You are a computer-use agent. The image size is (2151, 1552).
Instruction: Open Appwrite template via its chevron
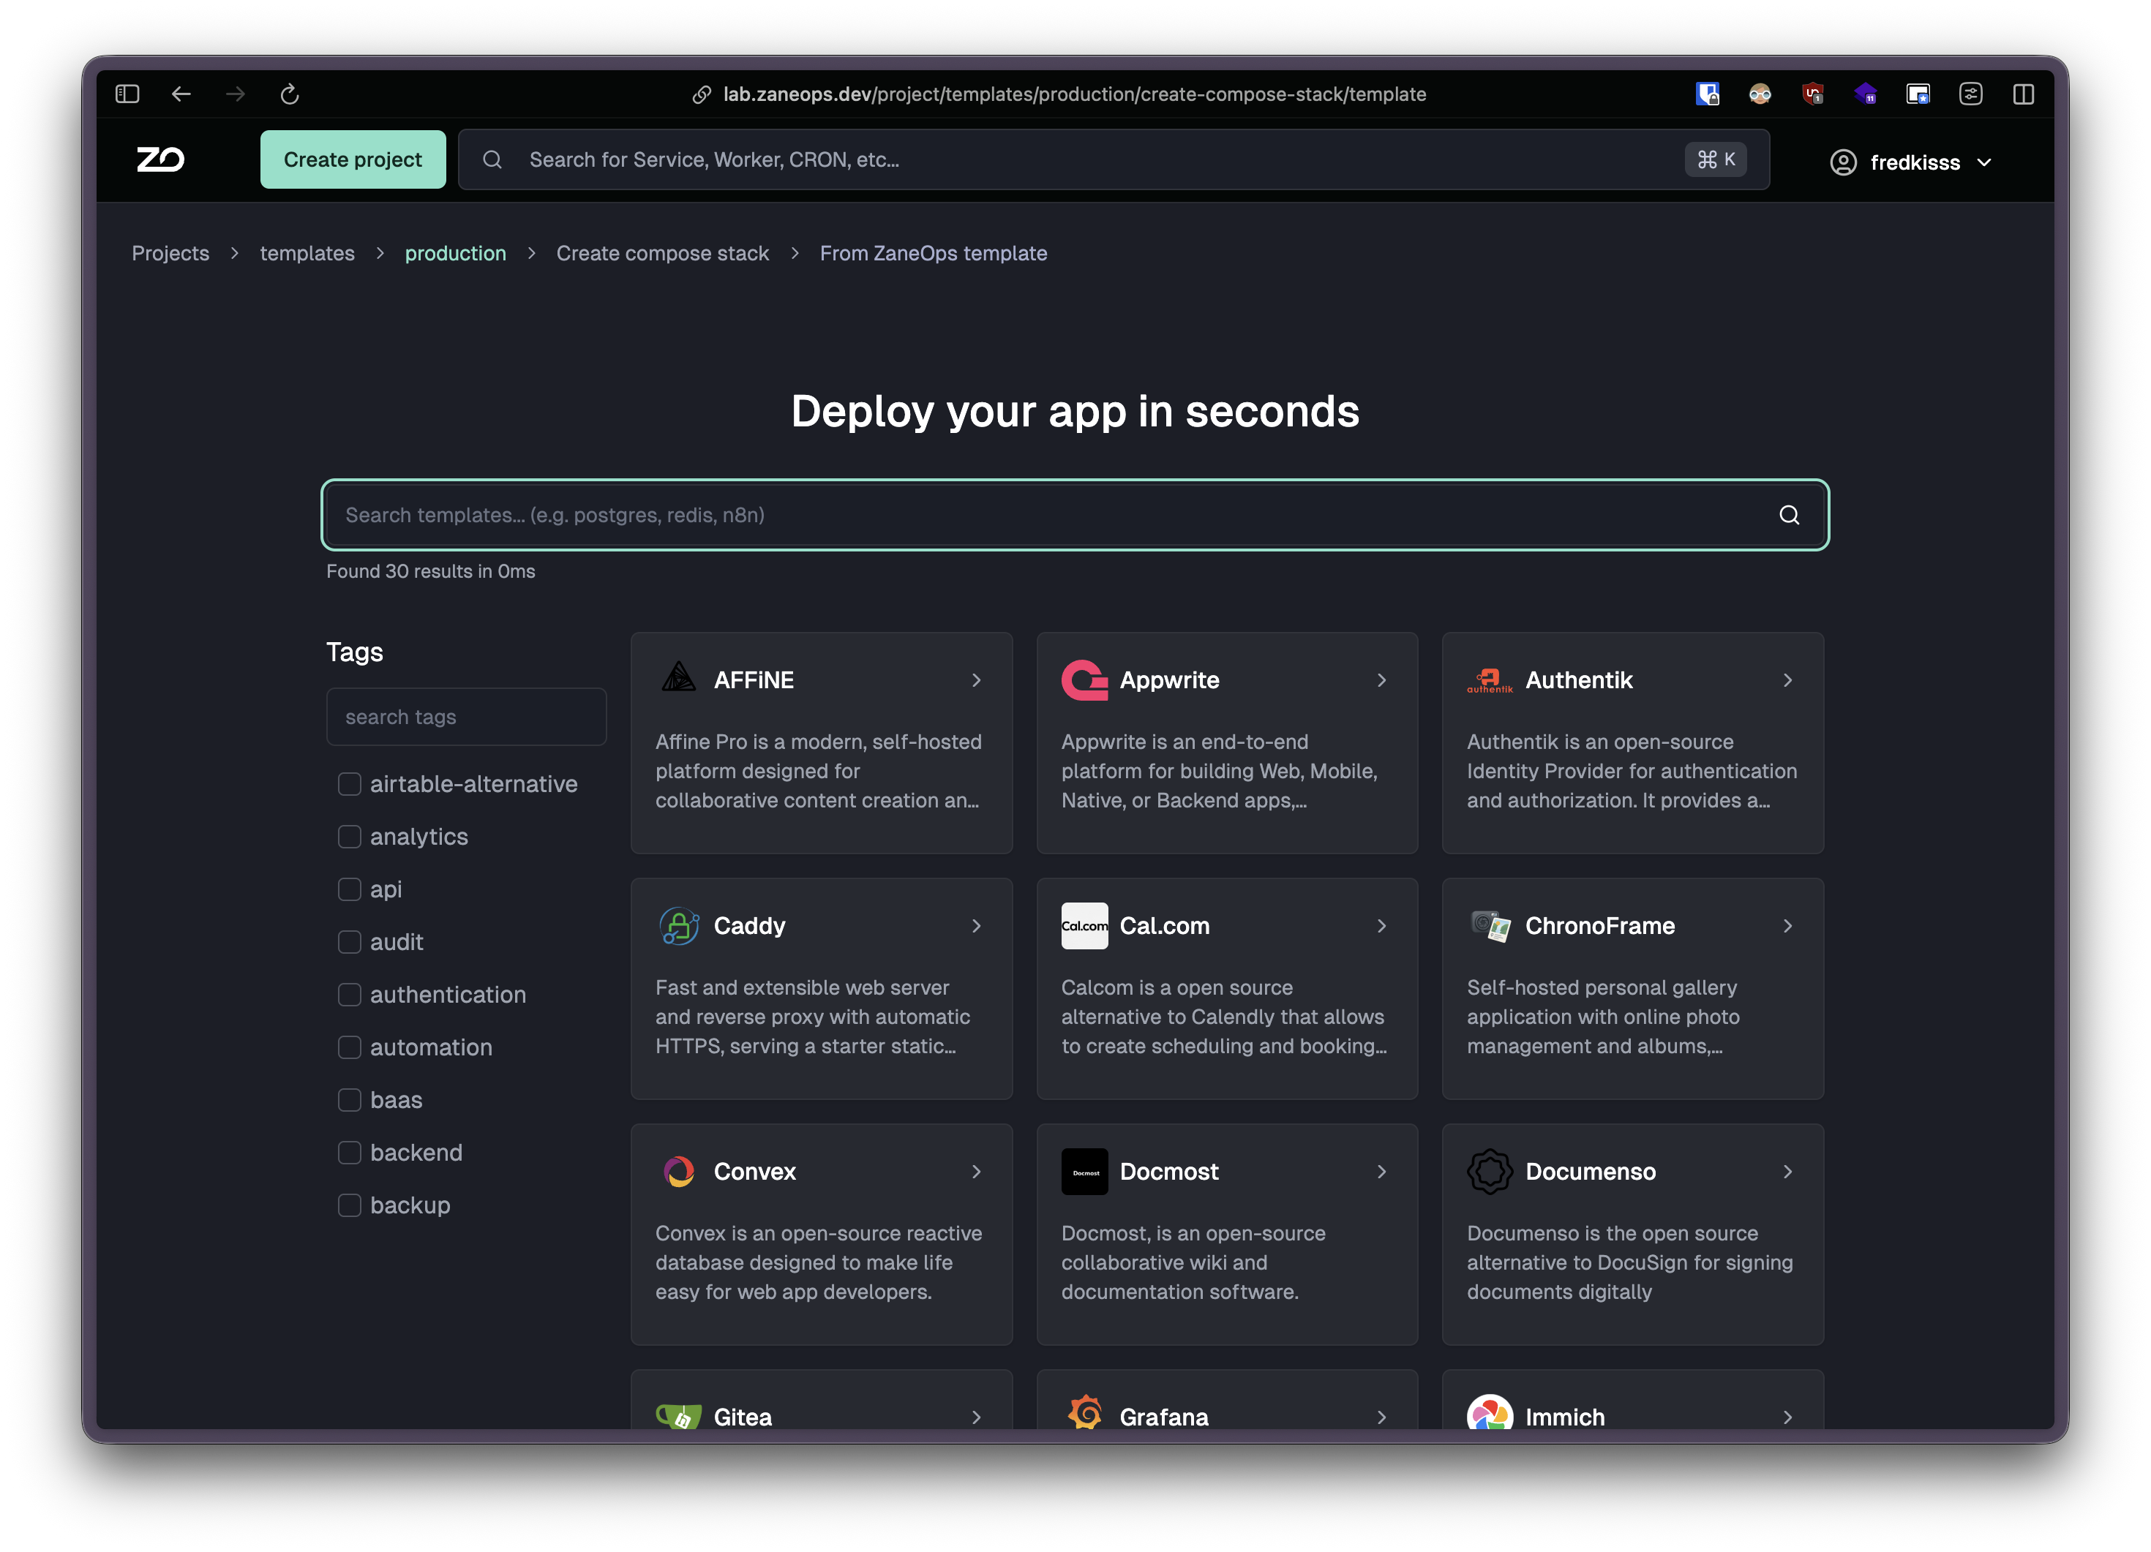1382,679
